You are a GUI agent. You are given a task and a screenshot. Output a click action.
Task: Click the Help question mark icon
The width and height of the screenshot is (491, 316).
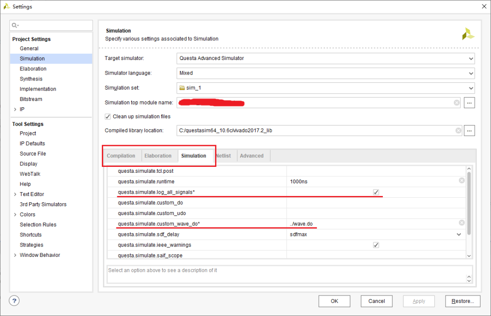[14, 301]
